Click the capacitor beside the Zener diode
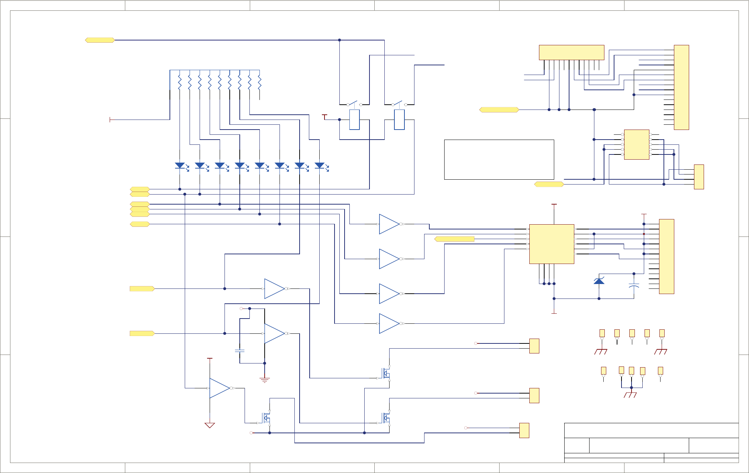The height and width of the screenshot is (473, 749). tap(634, 286)
